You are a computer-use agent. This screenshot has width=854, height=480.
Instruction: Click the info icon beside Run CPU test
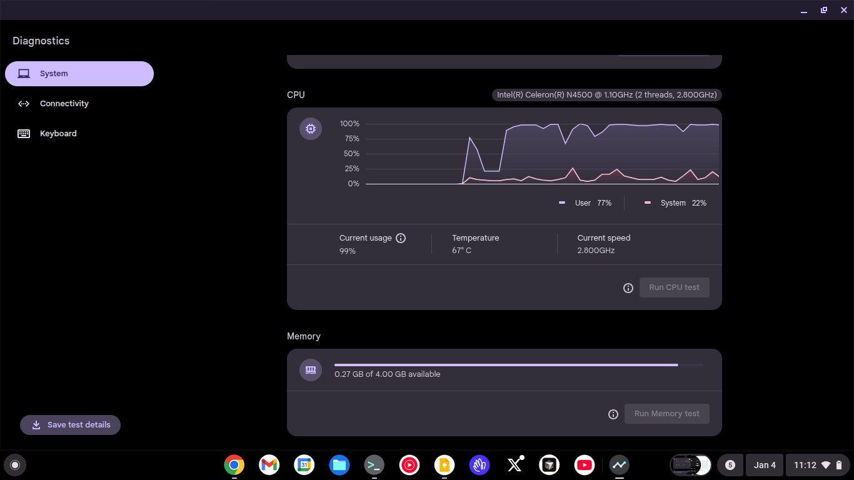point(628,287)
